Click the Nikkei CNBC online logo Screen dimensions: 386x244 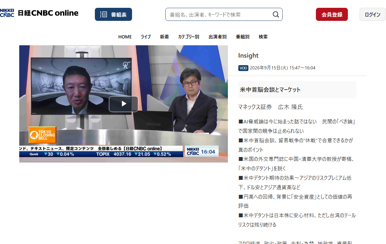pos(39,13)
